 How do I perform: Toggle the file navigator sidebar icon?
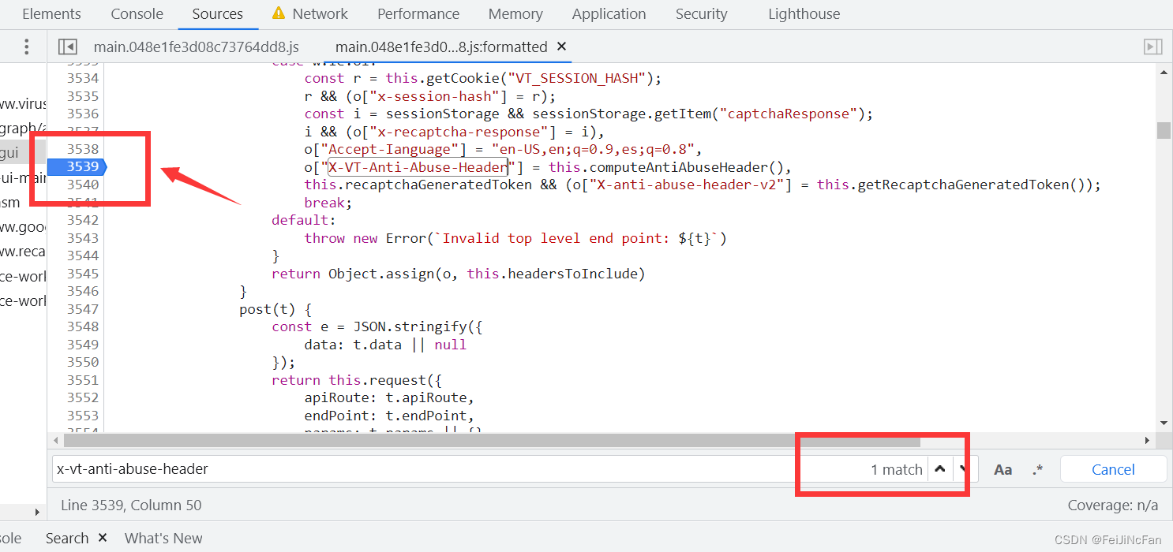point(68,47)
